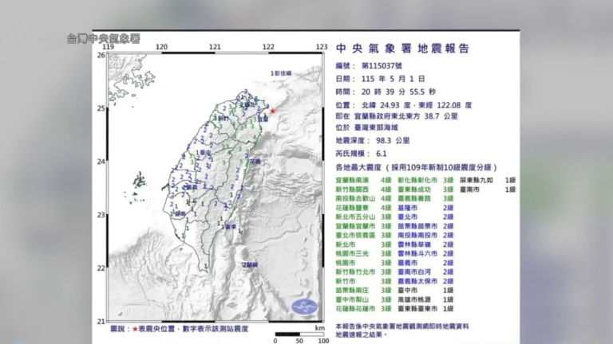Click the 宜蘭縣政府東北東方 38.7 公里 line
The image size is (613, 344).
point(397,116)
